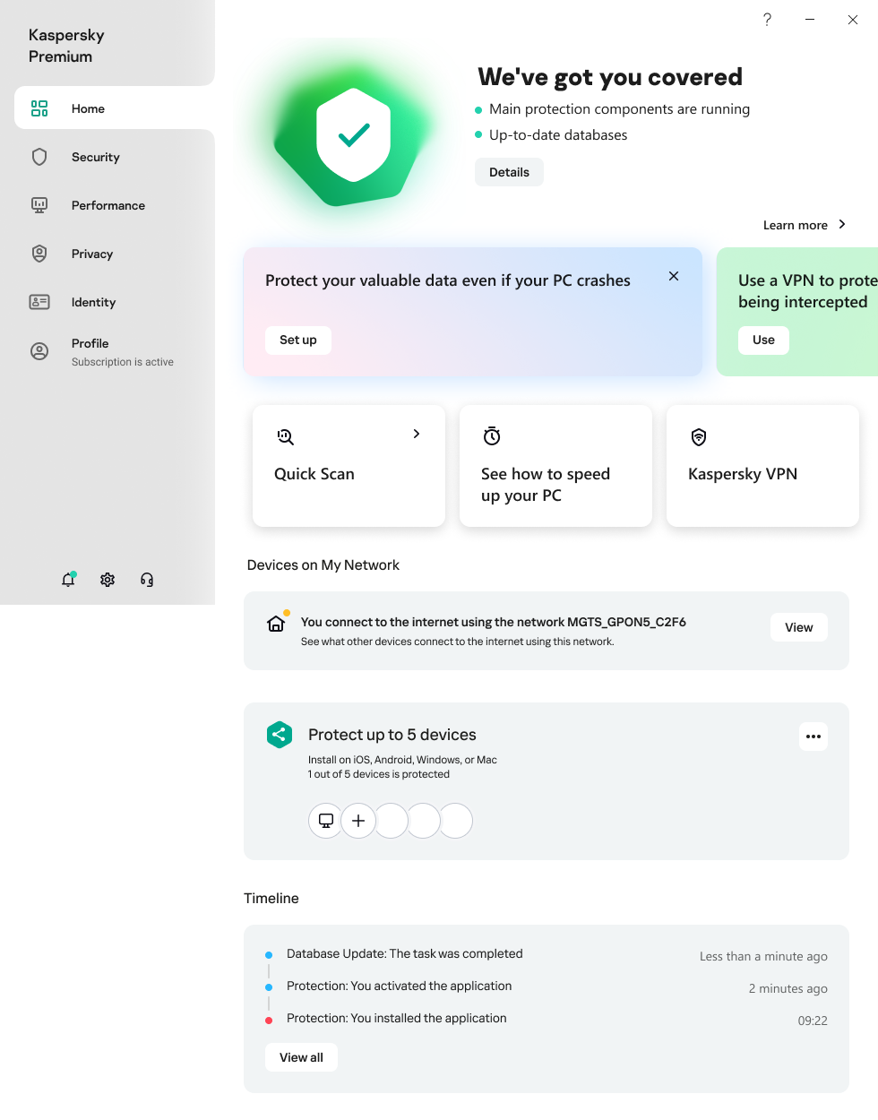Click Protect up to 5 devices heading
Screen dimensions: 878x1120
coord(392,735)
